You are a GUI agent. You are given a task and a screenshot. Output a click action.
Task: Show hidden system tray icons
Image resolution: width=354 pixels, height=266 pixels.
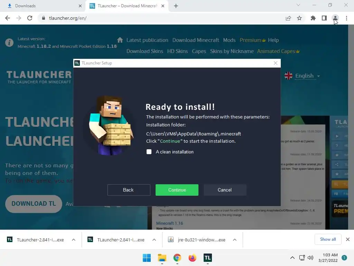pos(292,258)
